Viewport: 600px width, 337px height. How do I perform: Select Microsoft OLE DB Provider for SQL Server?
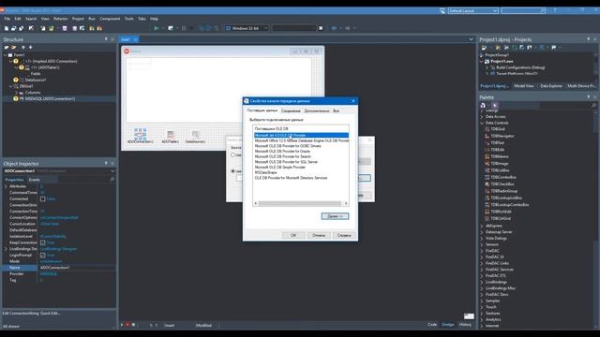pos(286,162)
